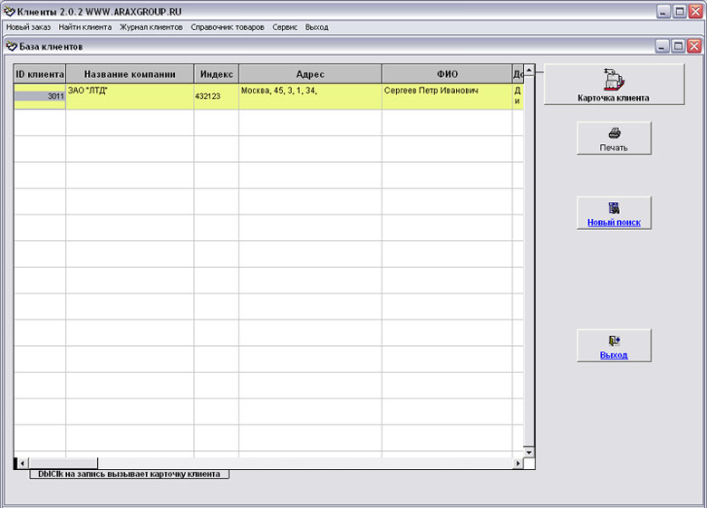Click the exit door icon above Выход
Image resolution: width=707 pixels, height=508 pixels.
(x=615, y=340)
